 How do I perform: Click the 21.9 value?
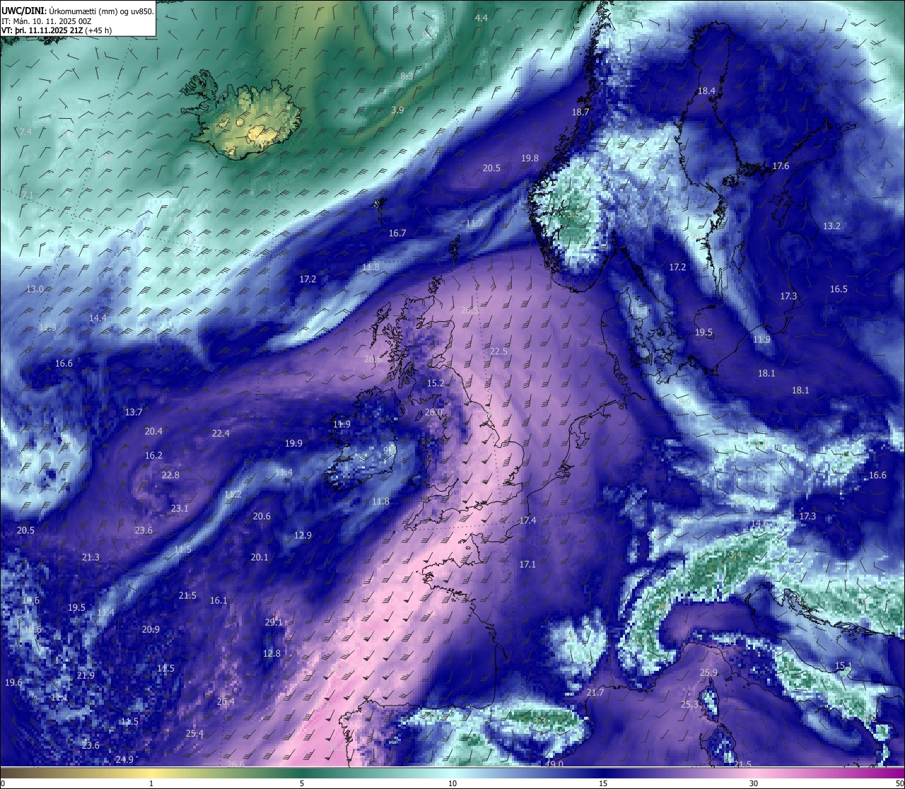click(x=86, y=675)
